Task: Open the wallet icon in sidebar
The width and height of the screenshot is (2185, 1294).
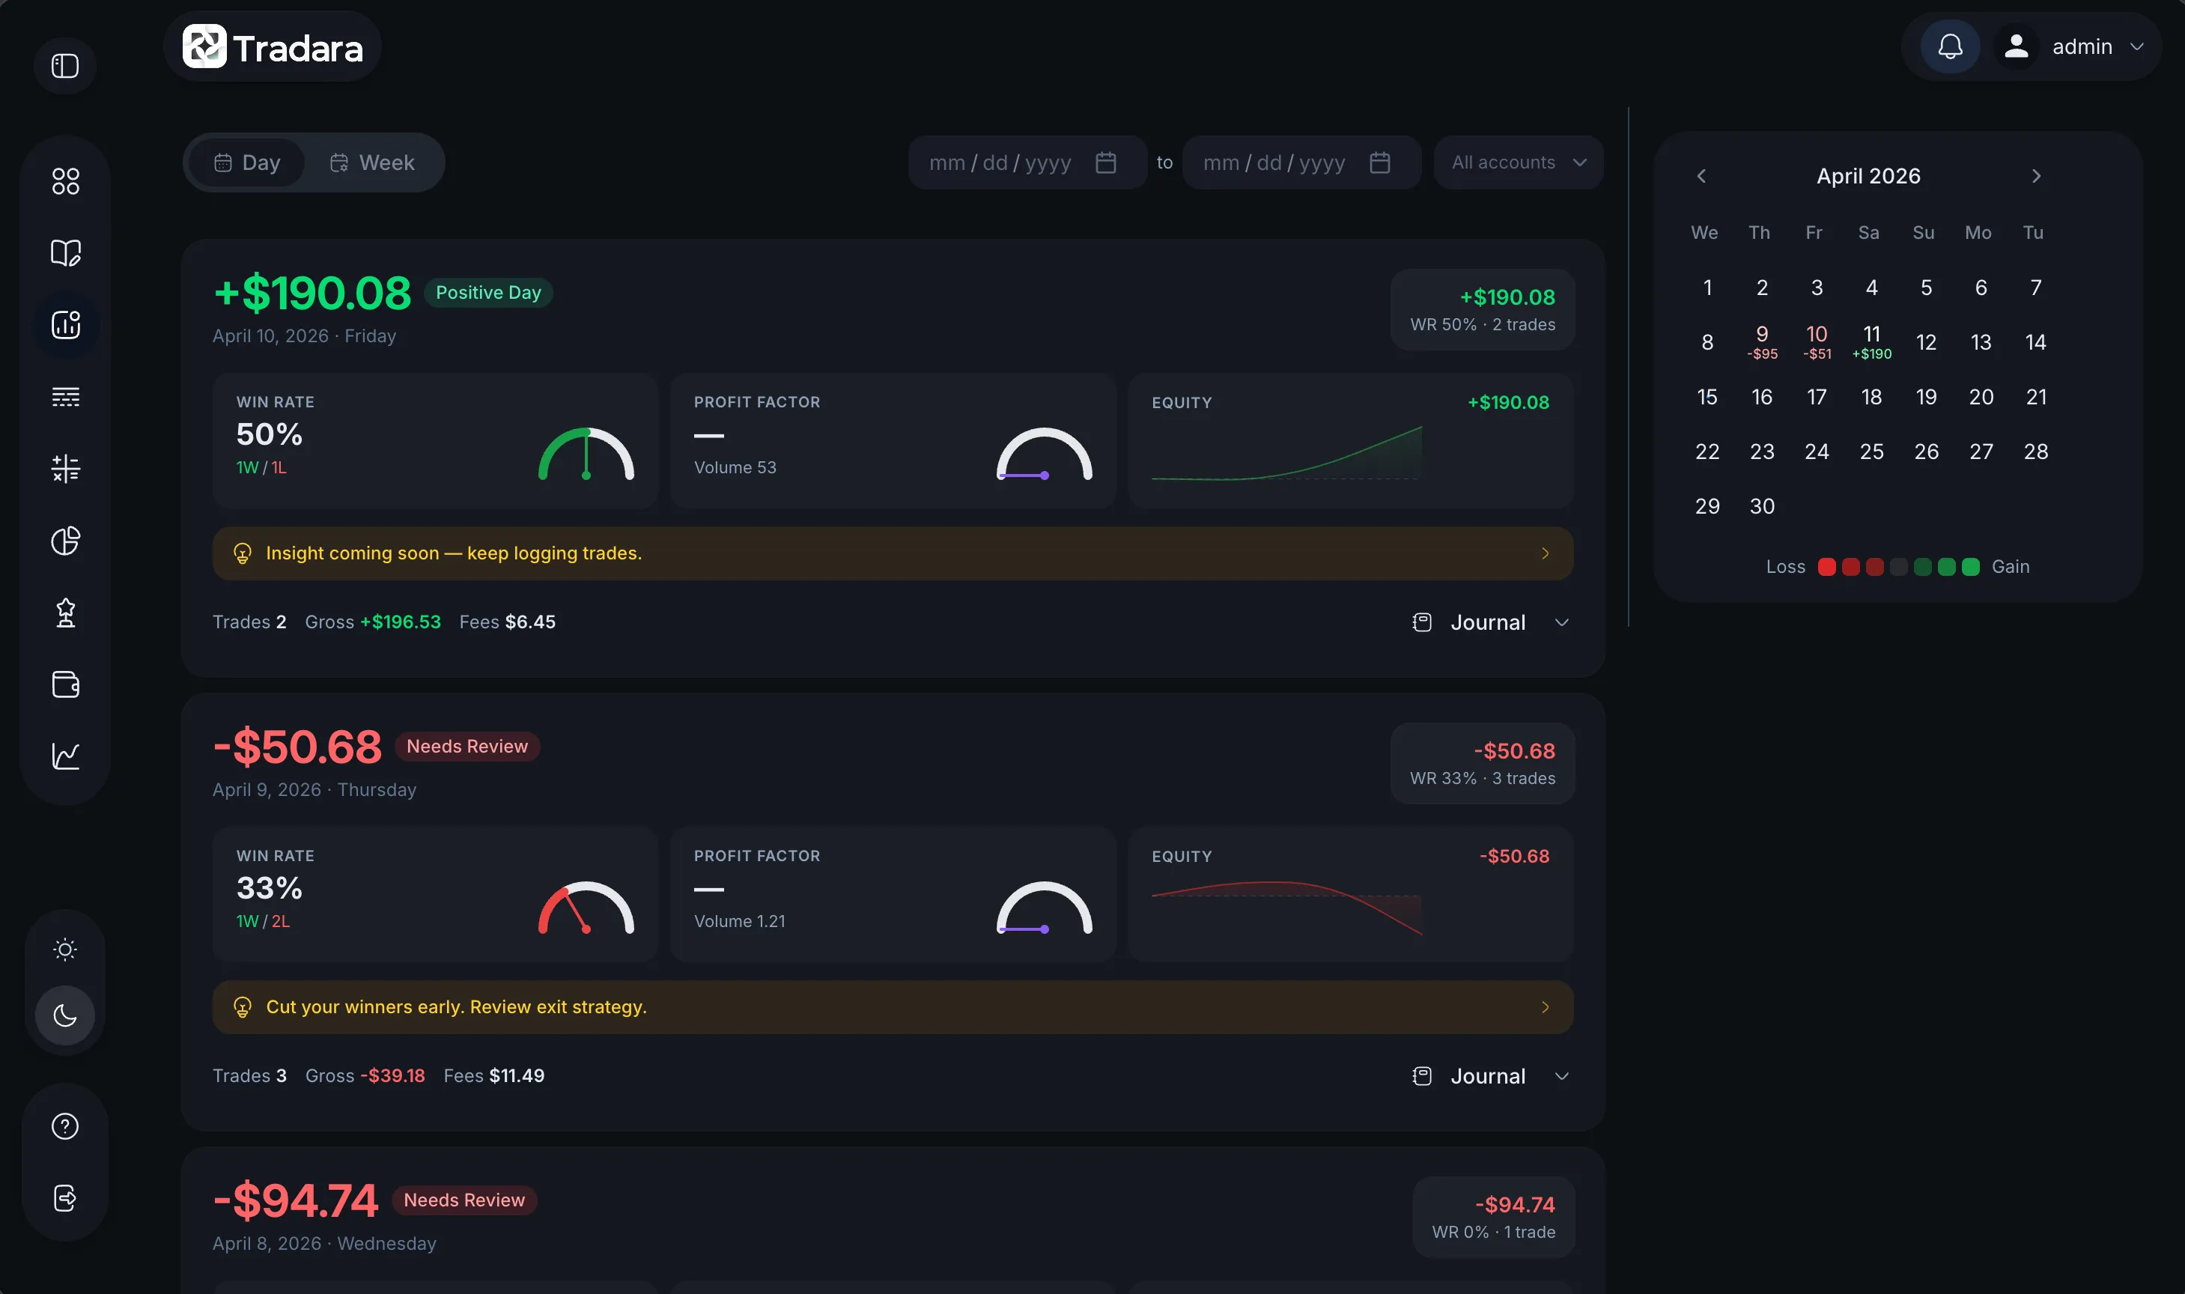Action: [x=65, y=684]
